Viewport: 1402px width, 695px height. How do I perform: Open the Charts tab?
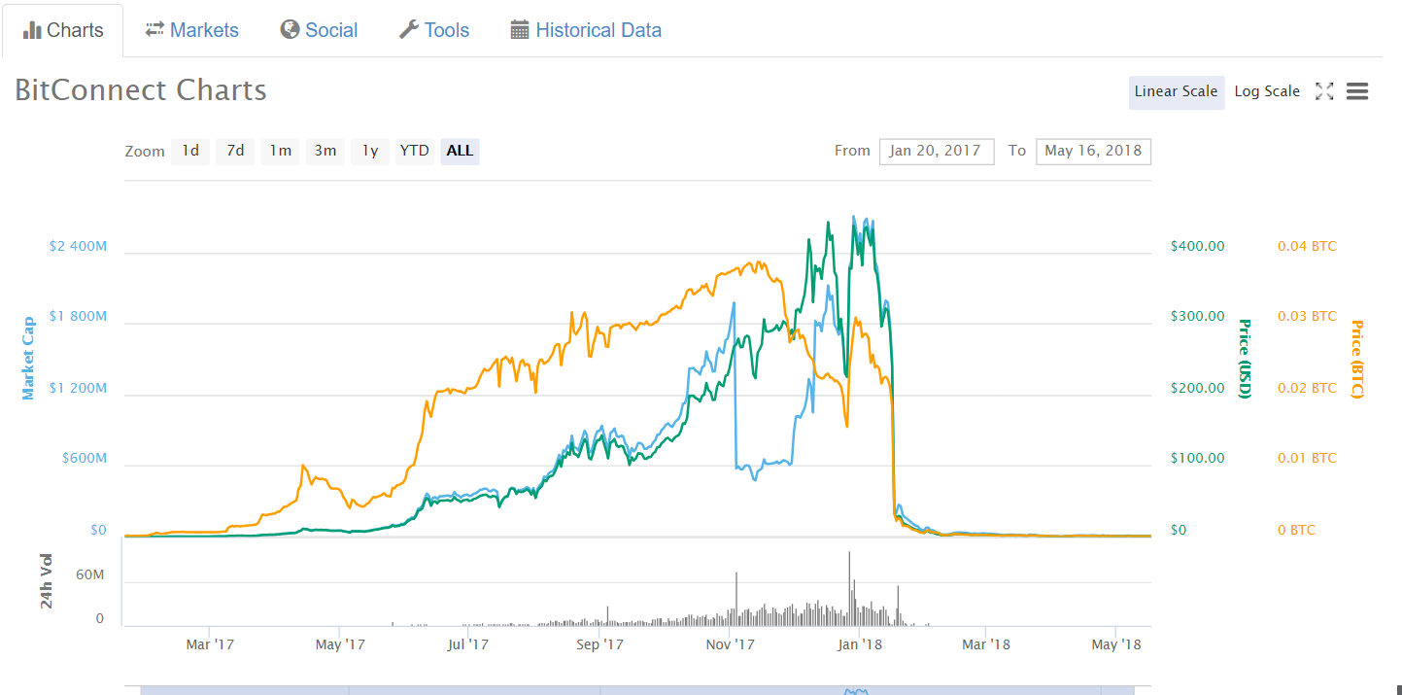point(63,30)
